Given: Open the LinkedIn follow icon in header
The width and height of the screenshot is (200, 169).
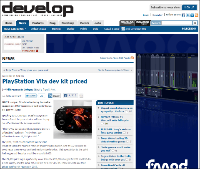Looking at the screenshot, I should click(x=192, y=15).
